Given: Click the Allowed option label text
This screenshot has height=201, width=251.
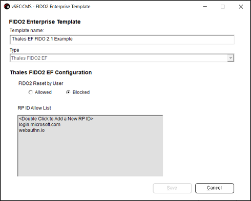Looking at the screenshot, I should pos(43,92).
